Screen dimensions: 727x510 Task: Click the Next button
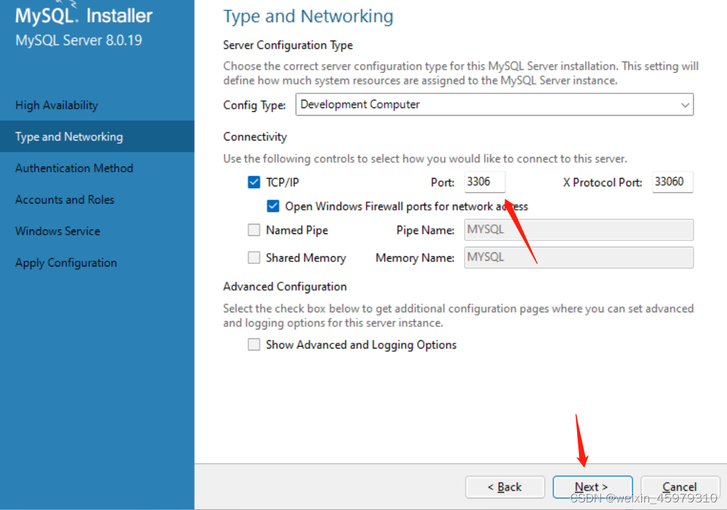point(592,487)
